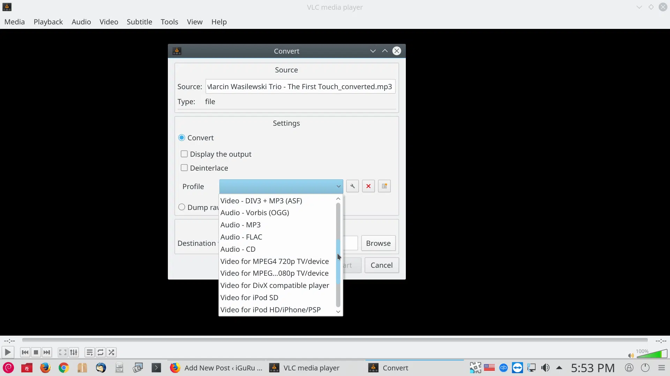Cancel the Convert dialog

click(x=381, y=265)
